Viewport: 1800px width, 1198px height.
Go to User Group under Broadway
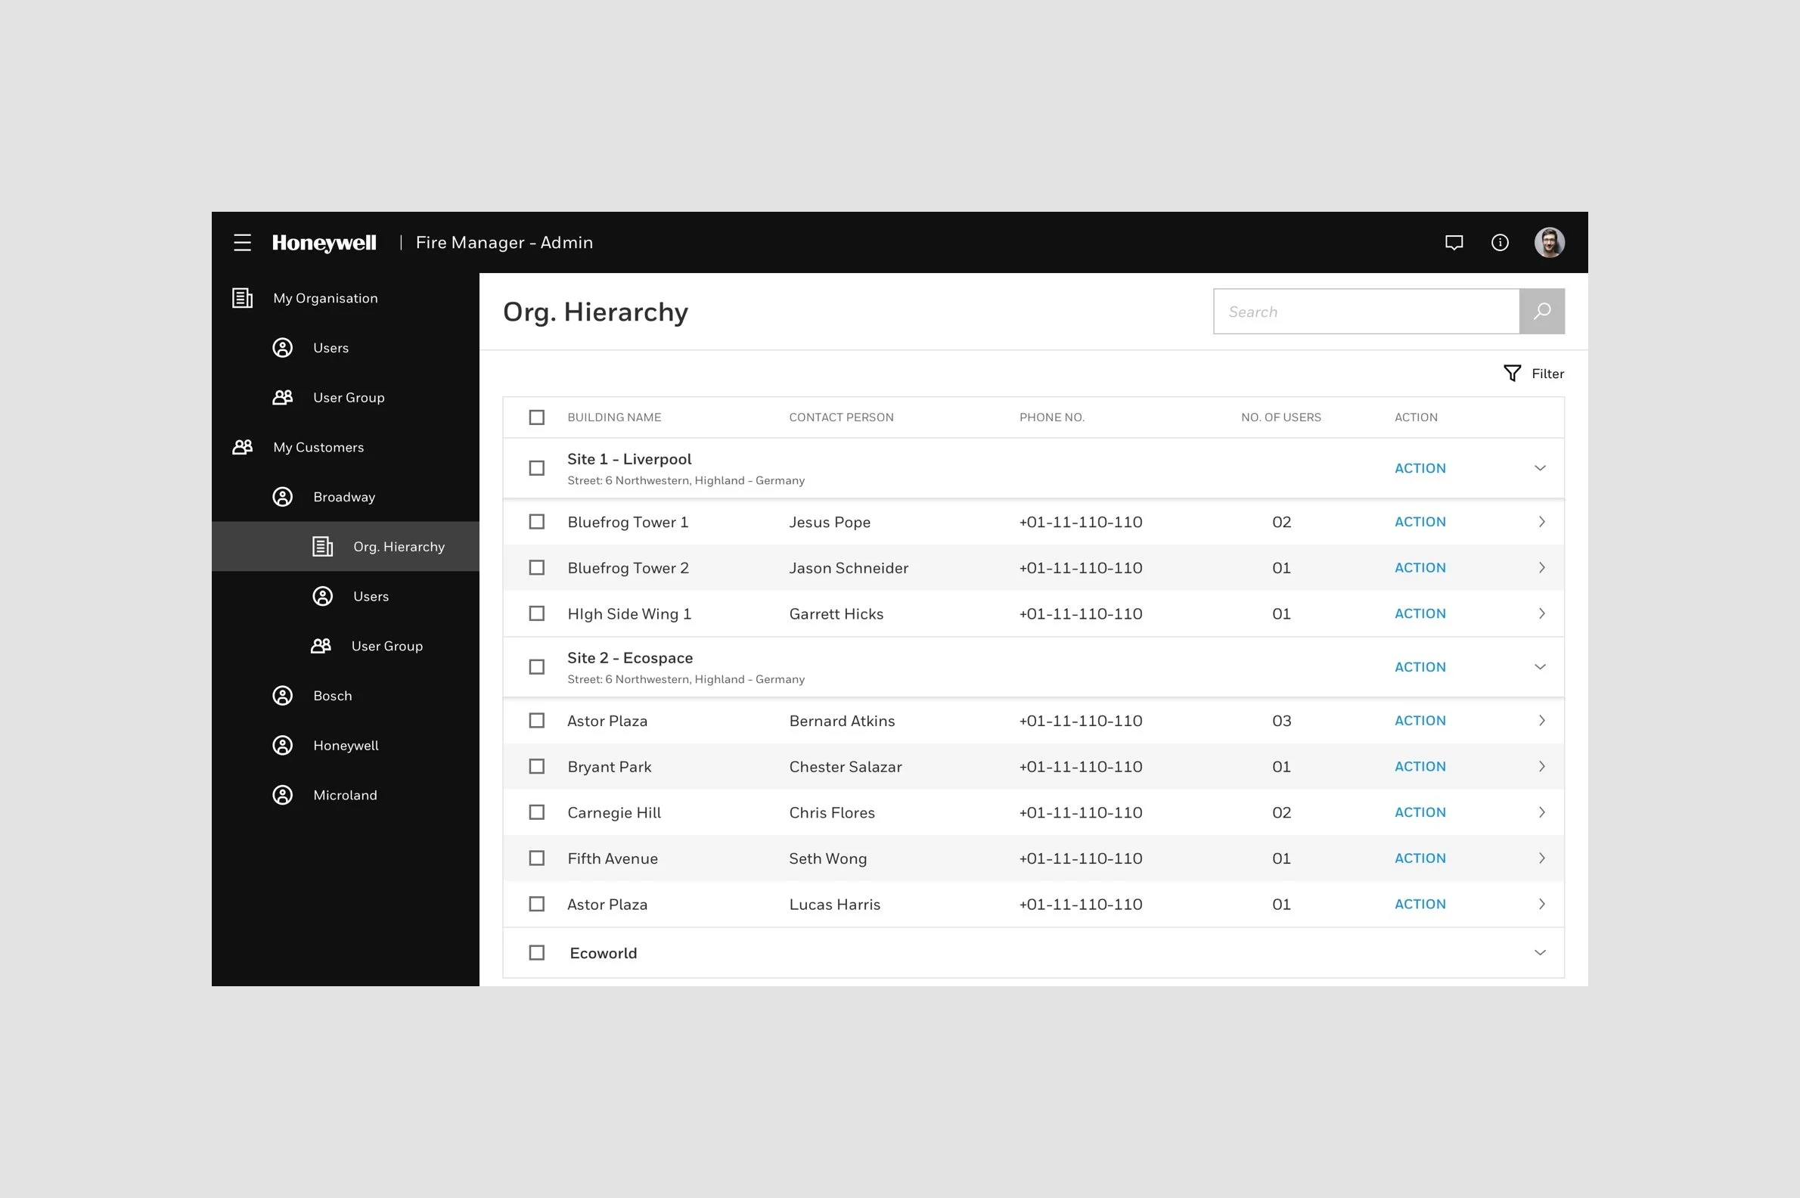coord(386,646)
